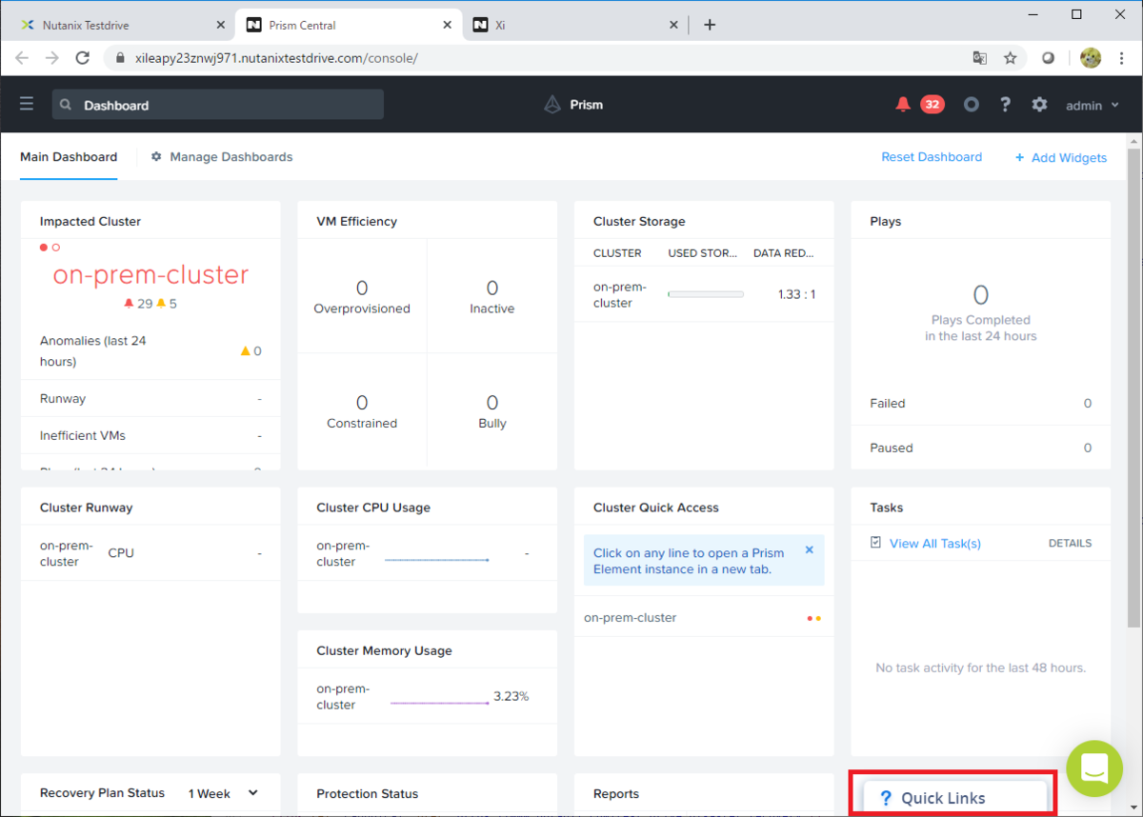Click the Overprovisioned VM count
This screenshot has height=817, width=1143.
(362, 288)
